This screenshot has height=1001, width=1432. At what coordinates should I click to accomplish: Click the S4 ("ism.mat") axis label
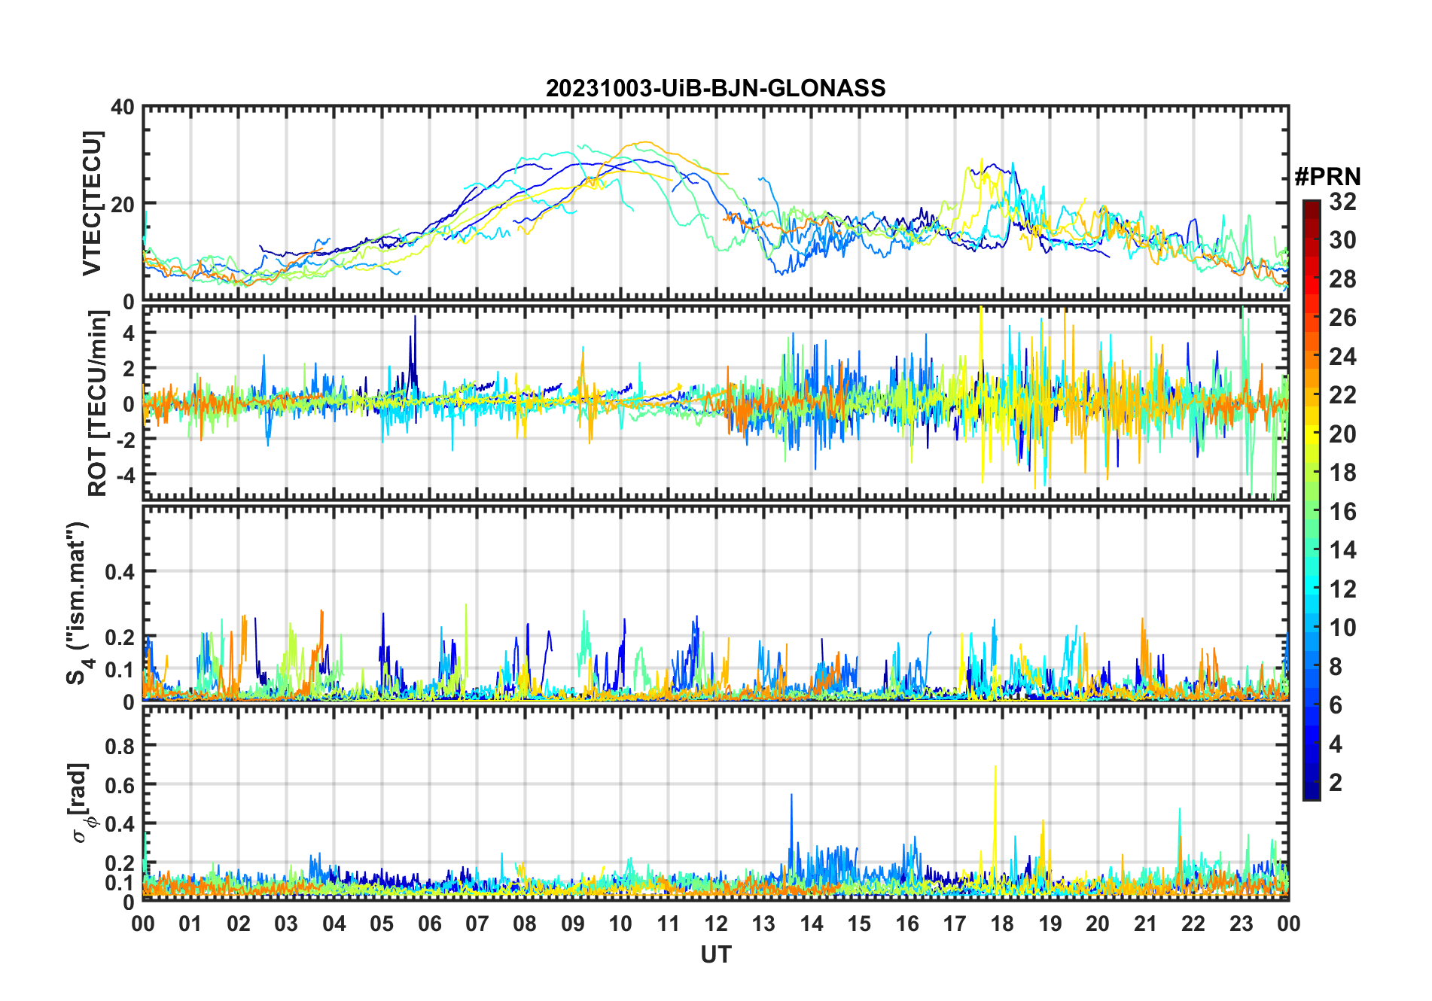coord(77,603)
